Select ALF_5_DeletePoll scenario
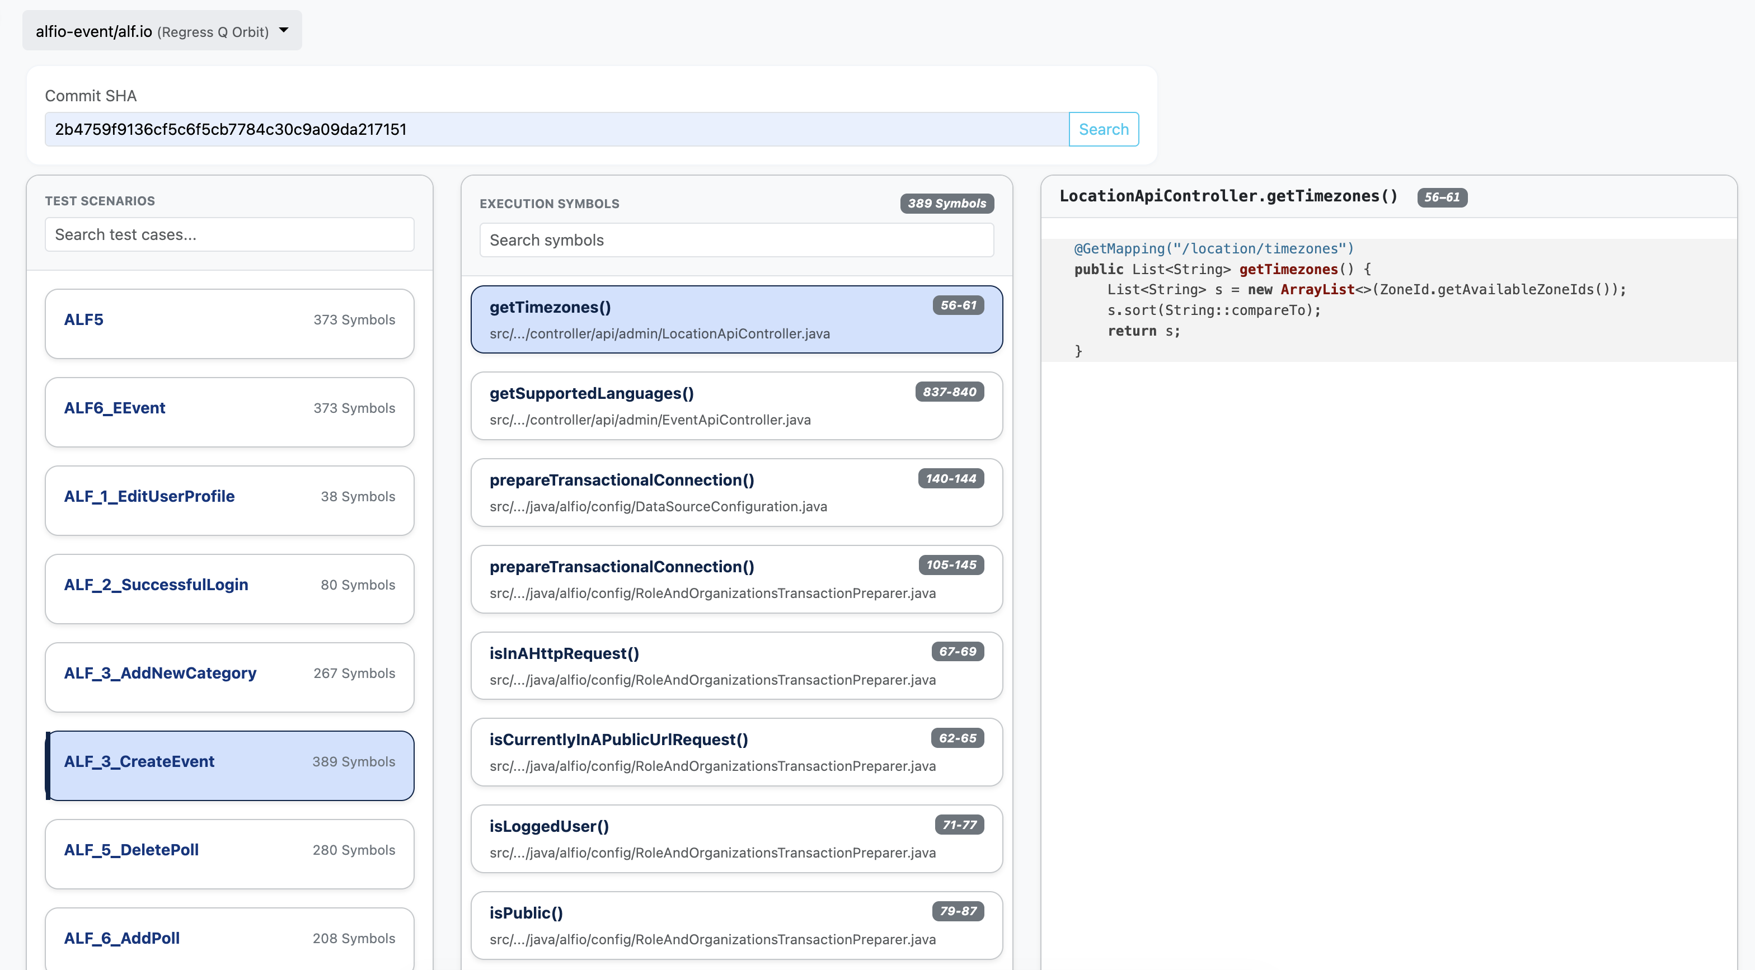Screen dimensions: 1755x970 pos(229,854)
